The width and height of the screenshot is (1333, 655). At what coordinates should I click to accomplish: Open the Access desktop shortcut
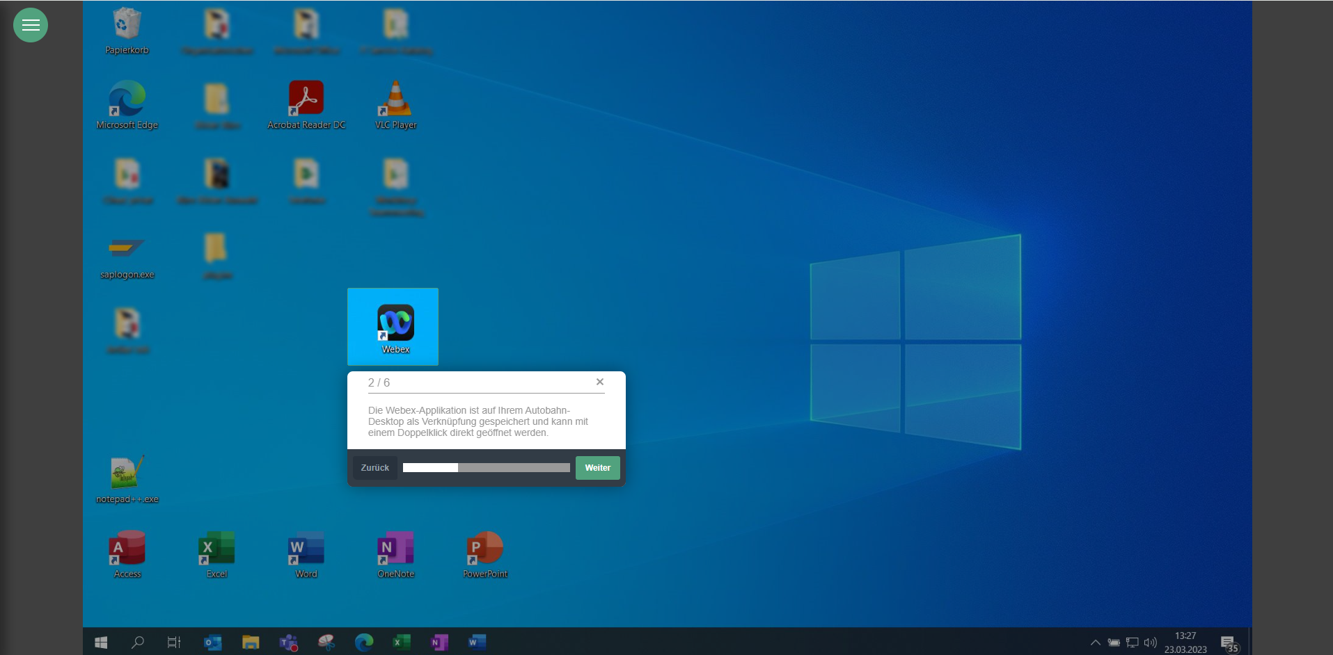127,549
